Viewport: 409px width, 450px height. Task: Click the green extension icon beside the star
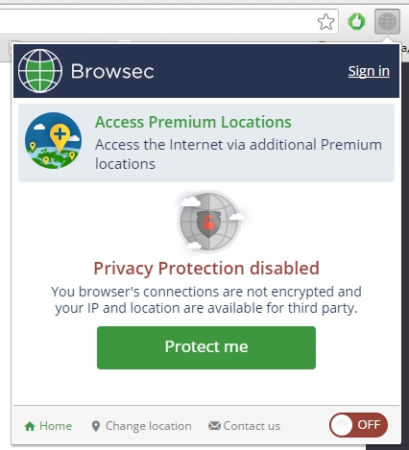[356, 22]
